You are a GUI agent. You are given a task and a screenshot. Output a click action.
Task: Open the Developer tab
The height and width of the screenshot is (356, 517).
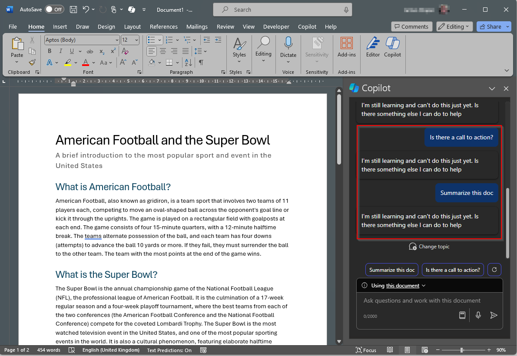pos(276,26)
